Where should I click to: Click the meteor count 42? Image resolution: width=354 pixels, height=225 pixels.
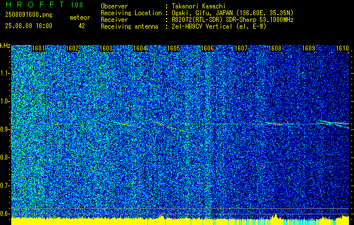tap(82, 26)
